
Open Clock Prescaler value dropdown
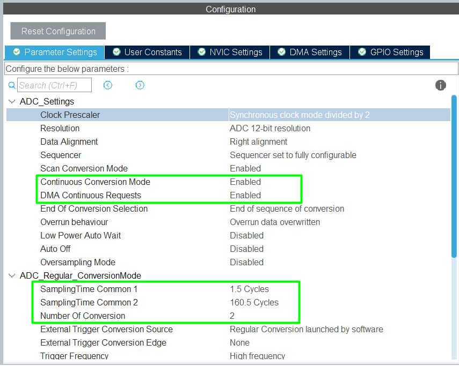pos(338,115)
